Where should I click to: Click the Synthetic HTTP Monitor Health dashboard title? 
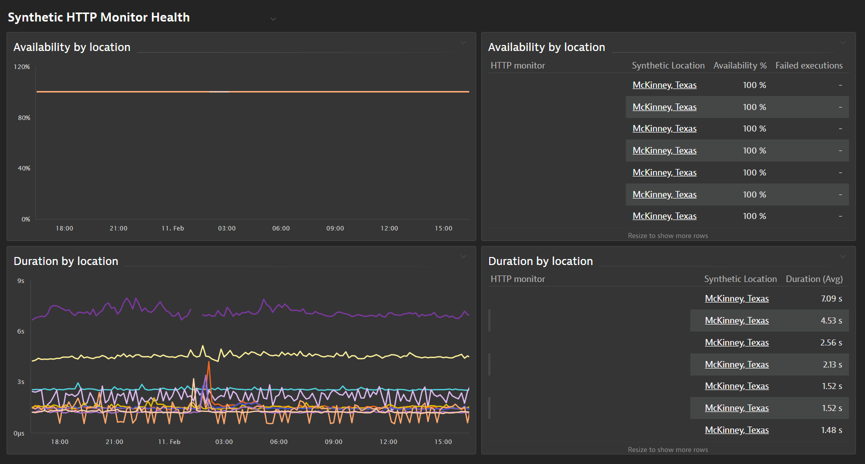click(98, 17)
